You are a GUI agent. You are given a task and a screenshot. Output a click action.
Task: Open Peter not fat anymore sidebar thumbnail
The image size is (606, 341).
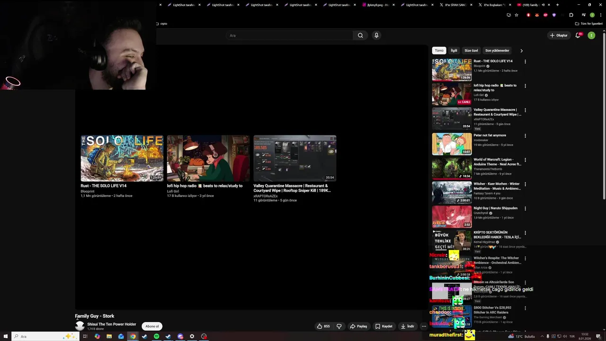click(x=452, y=144)
